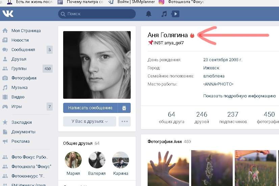Open Instagram bookmark Фотошкола "Фокус
Image resolution: width=279 pixels, height=186 pixels.
[x=181, y=2]
